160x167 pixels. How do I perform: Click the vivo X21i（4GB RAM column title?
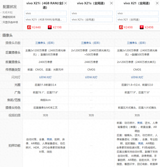tap(45, 5)
